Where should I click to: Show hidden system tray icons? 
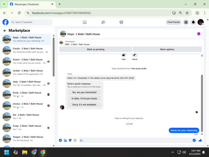coord(173,152)
